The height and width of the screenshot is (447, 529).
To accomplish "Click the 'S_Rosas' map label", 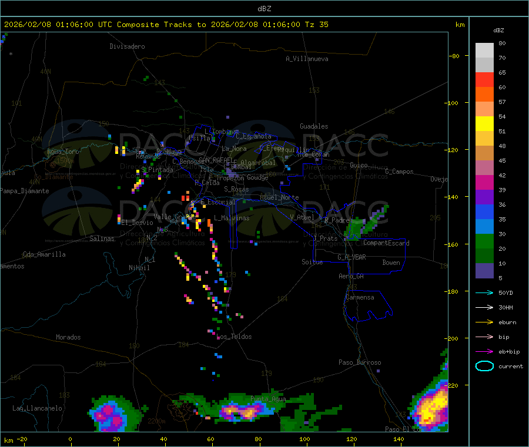I will click(236, 189).
